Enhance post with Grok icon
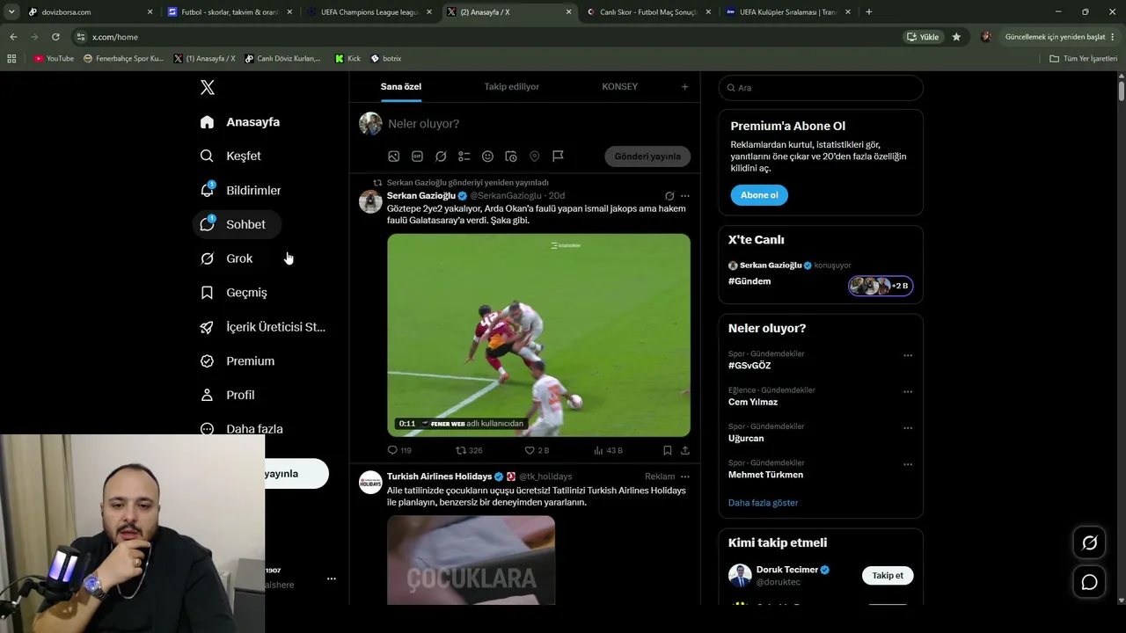Viewport: 1126px width, 633px height. 441,156
